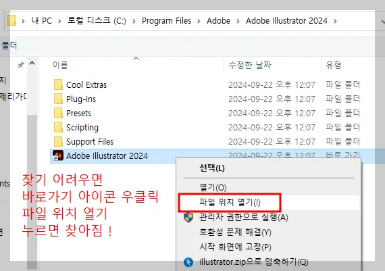Viewport: 385px width, 271px height.
Task: Click 파일 폴더 type of Presets row
Action: tap(342, 114)
